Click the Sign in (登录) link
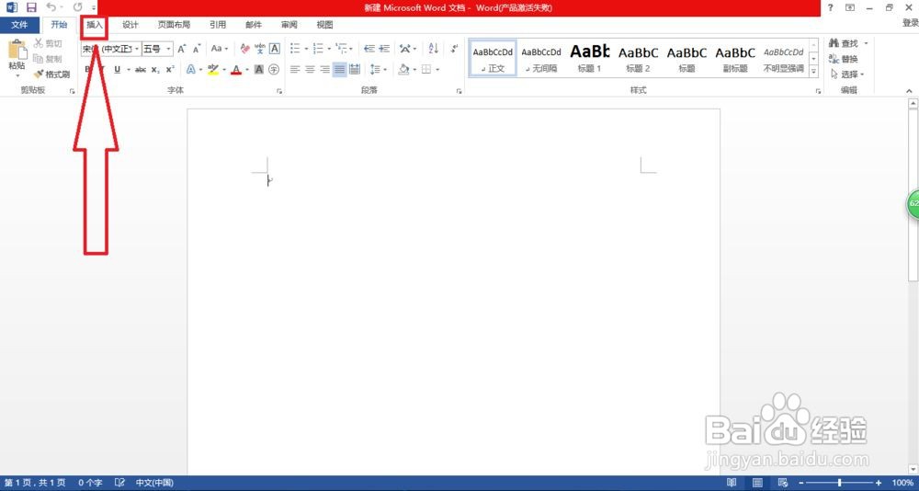 click(x=910, y=23)
